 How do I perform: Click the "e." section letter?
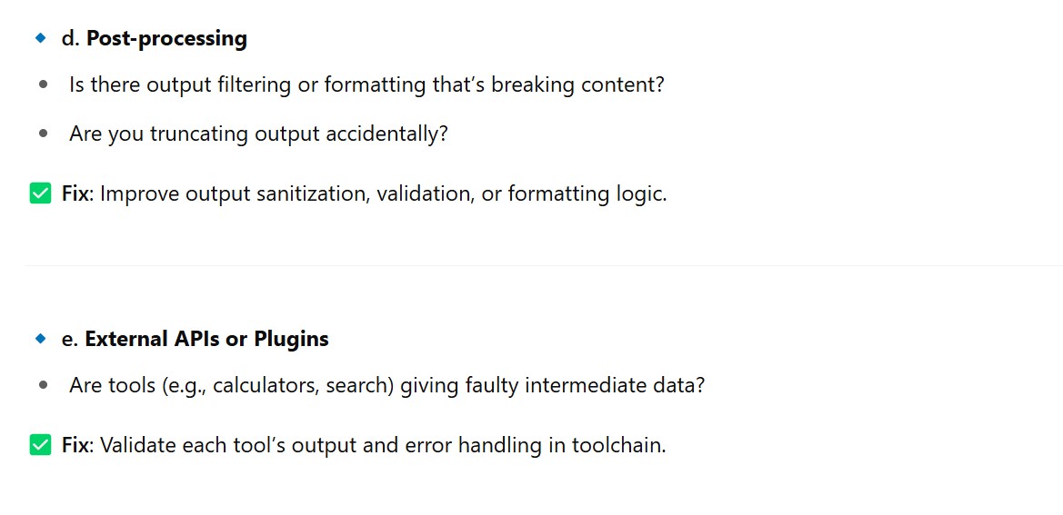click(69, 339)
